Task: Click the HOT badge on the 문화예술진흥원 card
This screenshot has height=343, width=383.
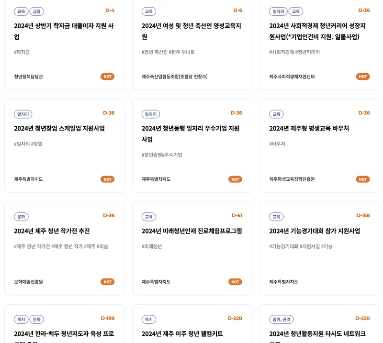Action: [x=107, y=282]
